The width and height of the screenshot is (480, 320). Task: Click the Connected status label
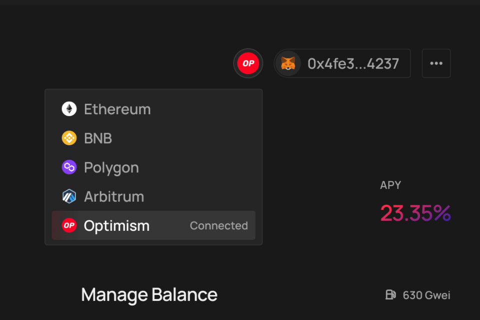point(218,225)
